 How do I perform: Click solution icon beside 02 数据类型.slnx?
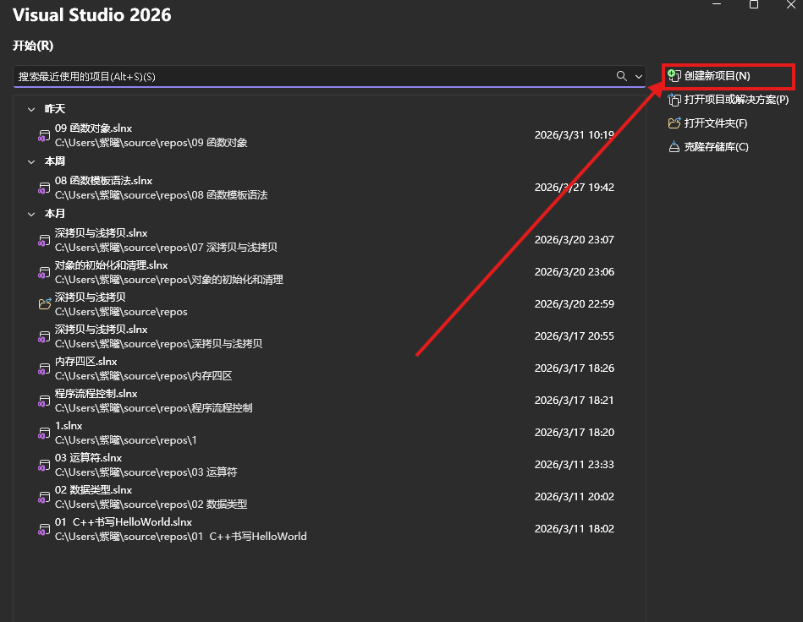click(x=44, y=498)
